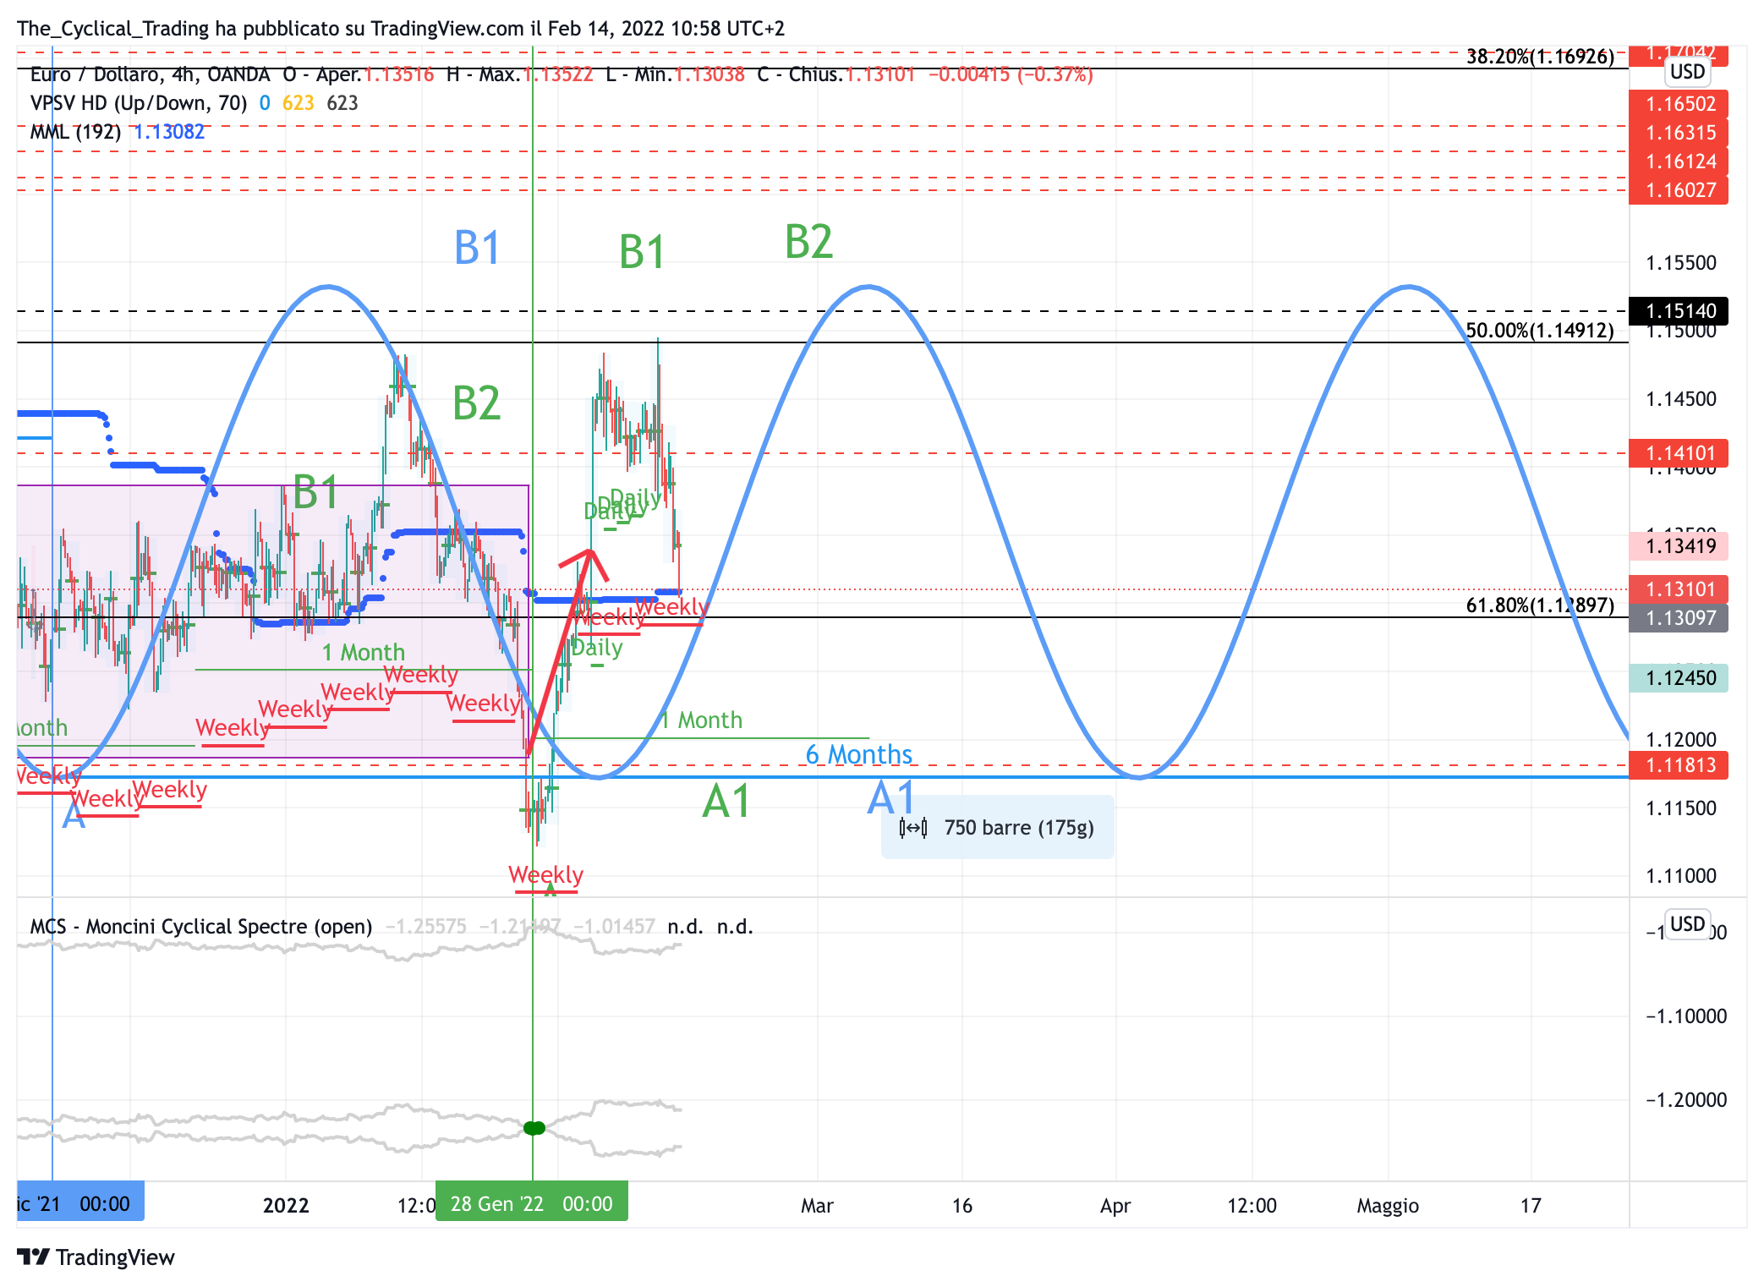Click the teal 1.12450 price label
The width and height of the screenshot is (1764, 1287).
coord(1679,678)
